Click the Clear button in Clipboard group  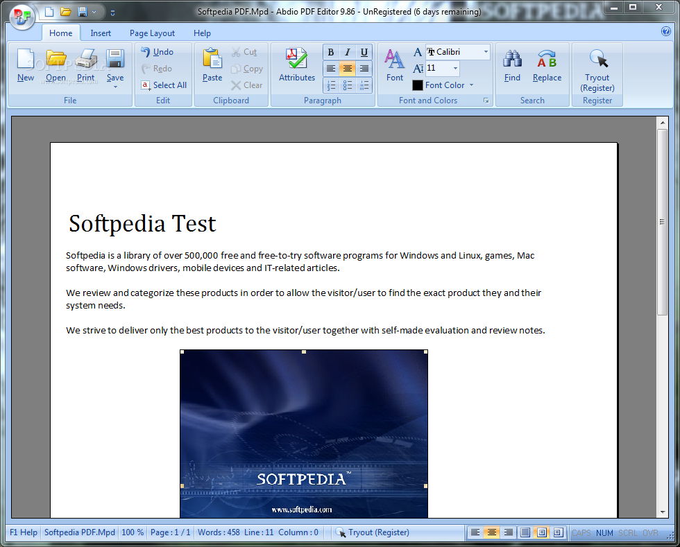click(247, 85)
